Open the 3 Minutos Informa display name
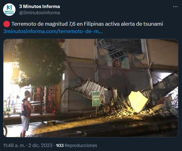The height and width of the screenshot is (151, 182). click(x=40, y=6)
